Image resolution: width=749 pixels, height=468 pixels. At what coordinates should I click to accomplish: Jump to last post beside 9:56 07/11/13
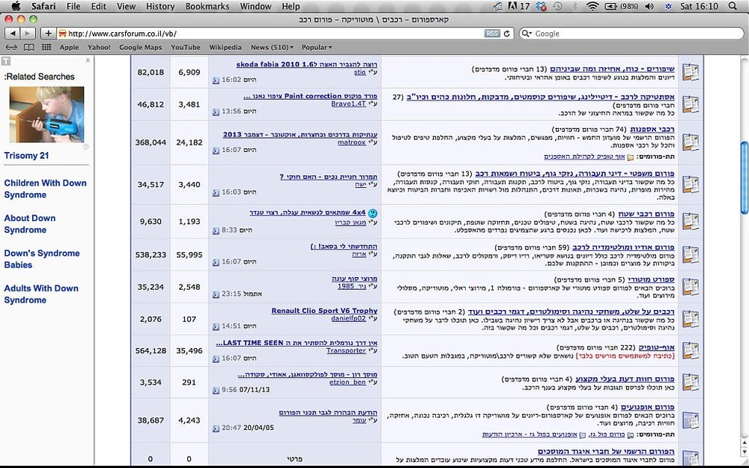(x=216, y=390)
